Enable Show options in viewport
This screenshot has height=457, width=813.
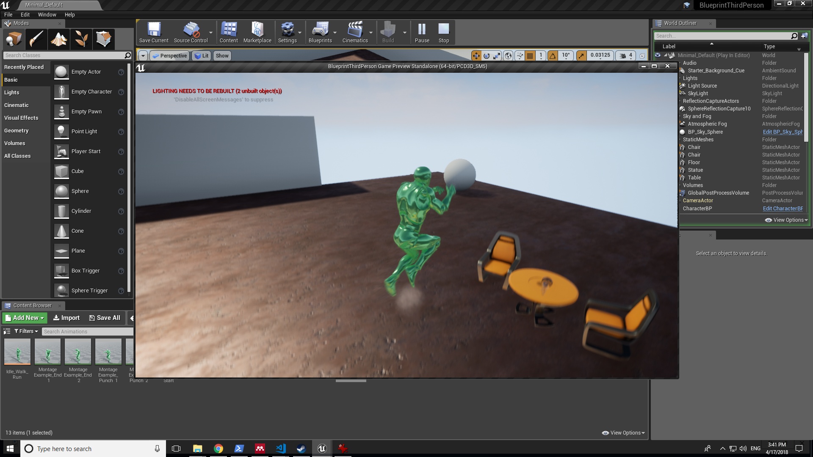click(x=222, y=55)
